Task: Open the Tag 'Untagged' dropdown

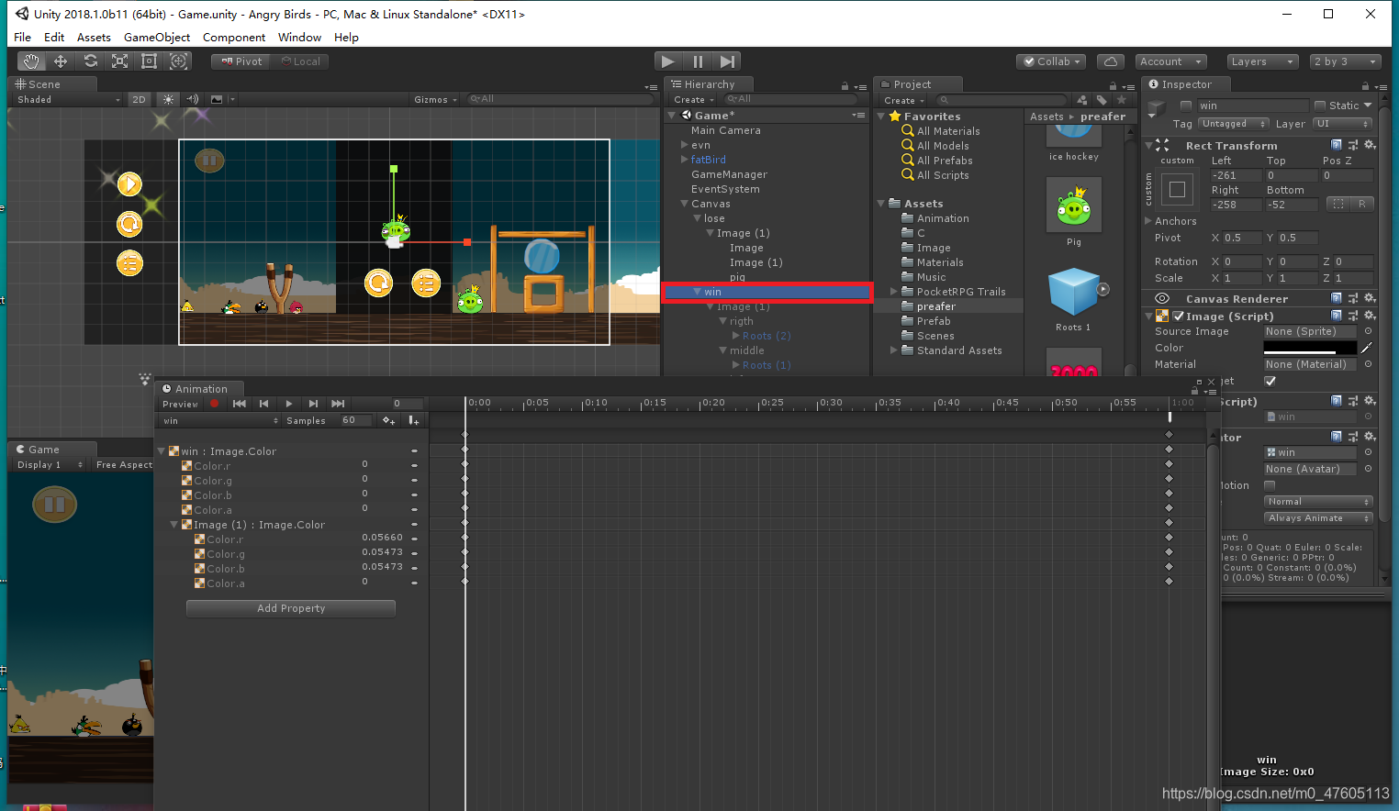Action: pyautogui.click(x=1234, y=124)
